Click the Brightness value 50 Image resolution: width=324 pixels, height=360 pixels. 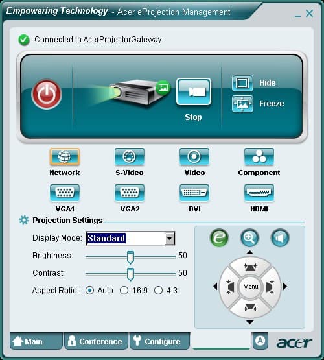click(x=183, y=256)
